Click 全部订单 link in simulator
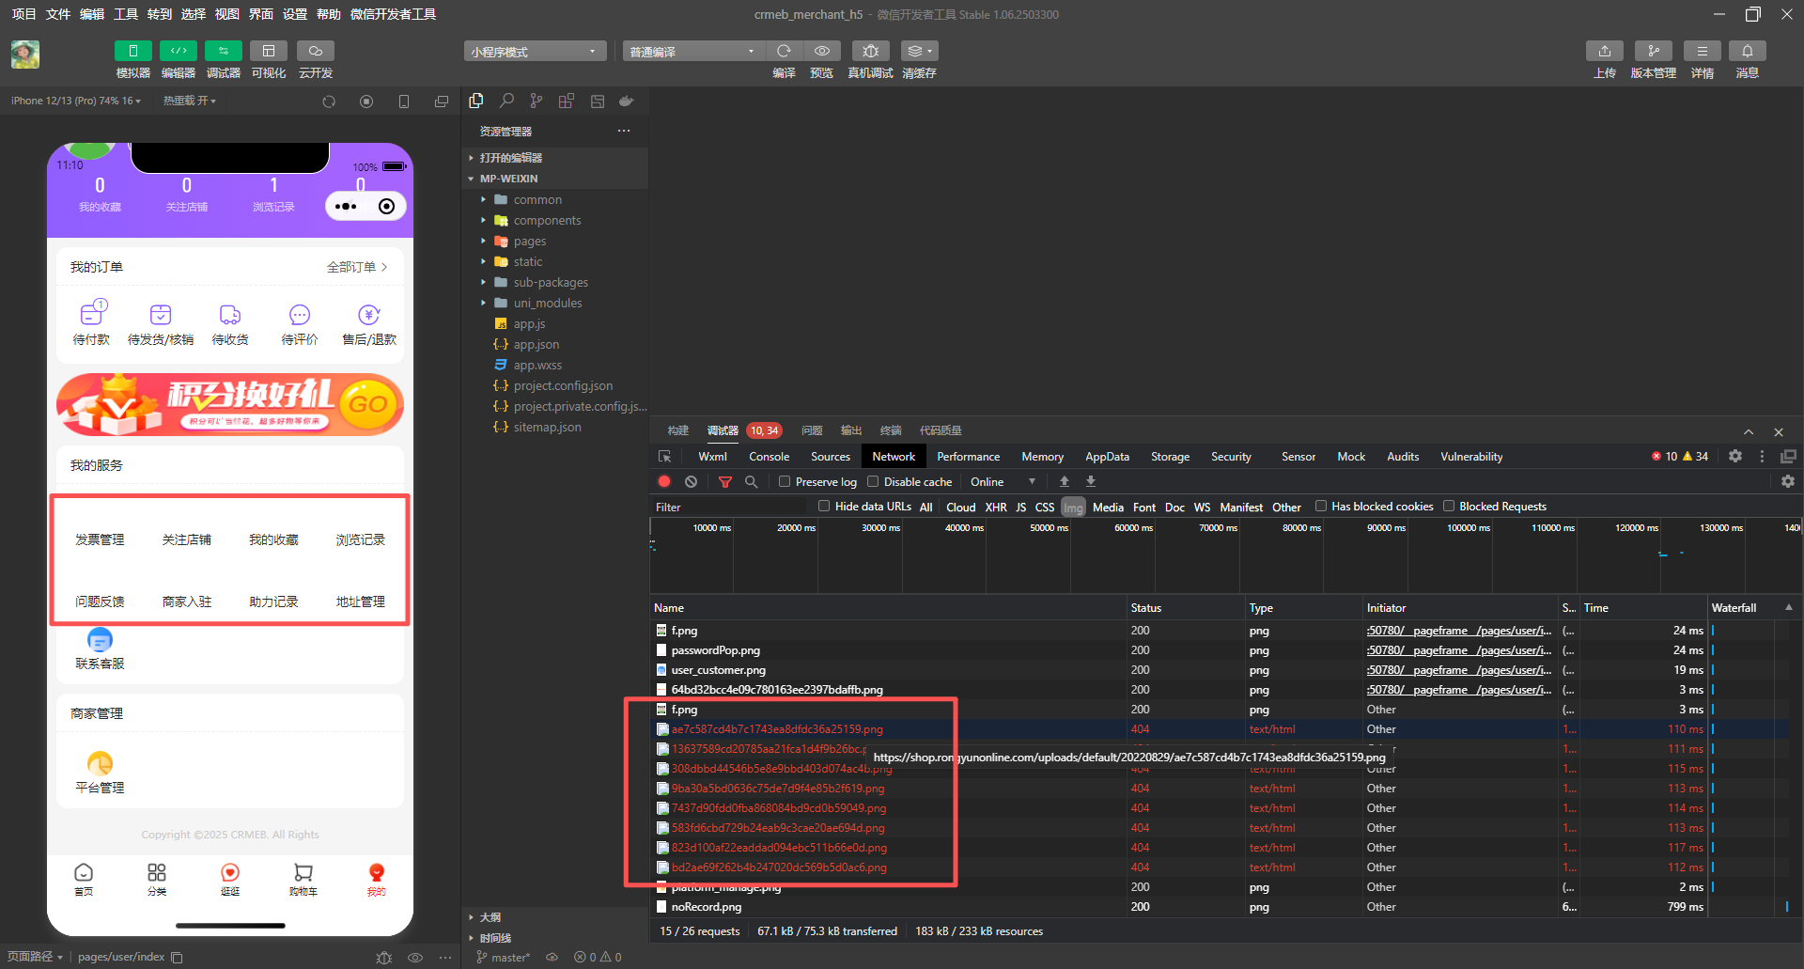Image resolution: width=1804 pixels, height=969 pixels. tap(356, 267)
